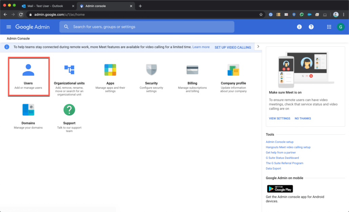Open a new browser tab
The width and height of the screenshot is (349, 212).
coord(140,6)
